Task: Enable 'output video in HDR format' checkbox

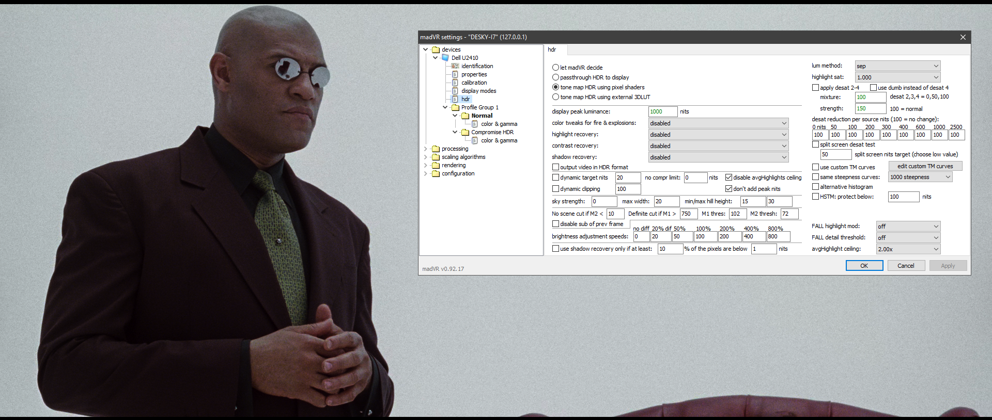Action: tap(556, 167)
